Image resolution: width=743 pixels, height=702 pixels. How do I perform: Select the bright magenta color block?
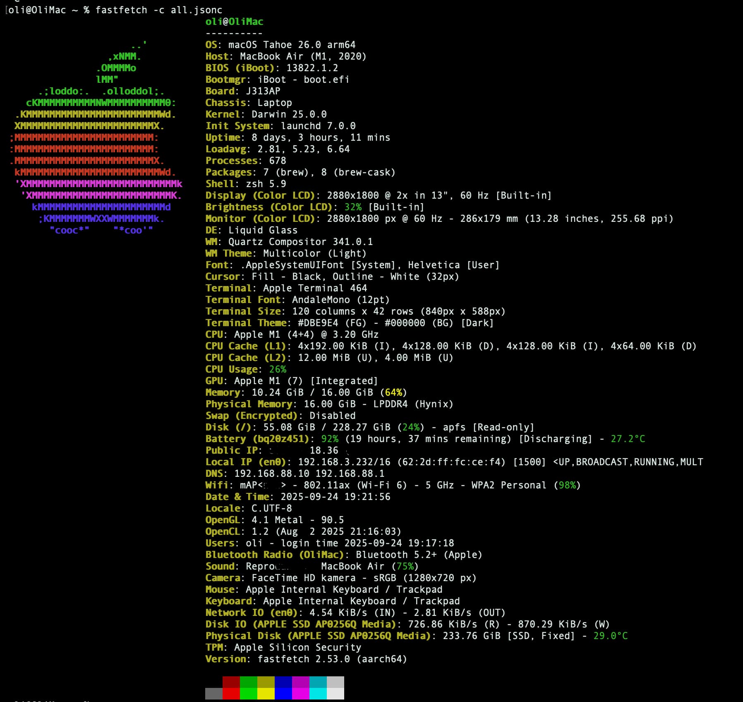click(300, 693)
